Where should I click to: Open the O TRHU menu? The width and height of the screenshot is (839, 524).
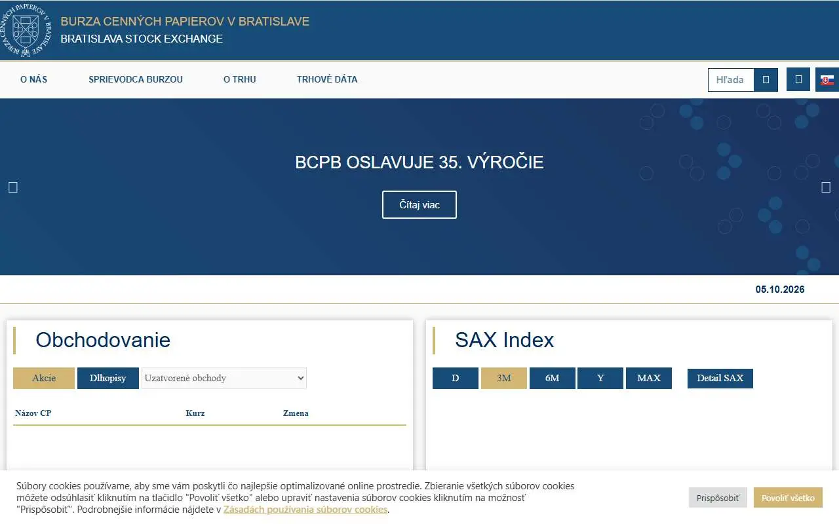[x=240, y=79]
